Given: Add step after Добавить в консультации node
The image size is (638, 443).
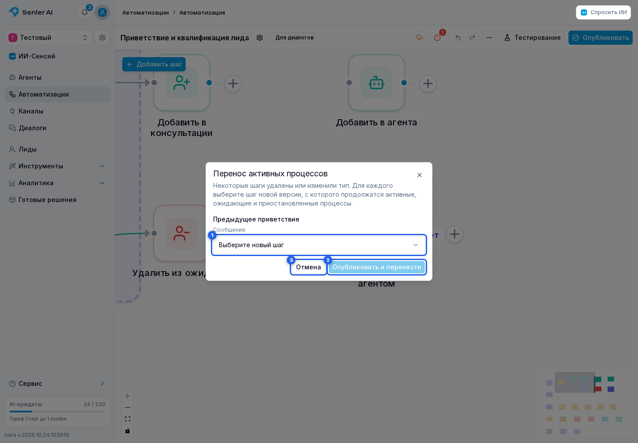Looking at the screenshot, I should coord(233,83).
